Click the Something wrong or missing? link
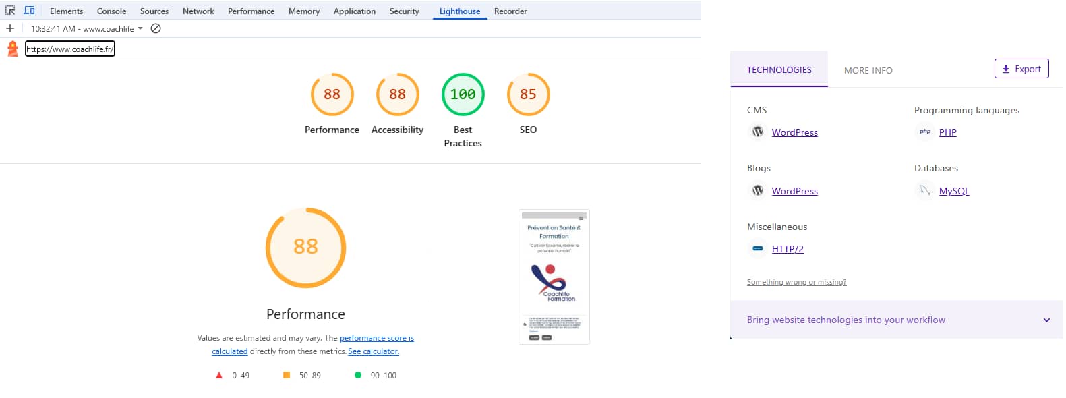Image resolution: width=1066 pixels, height=398 pixels. pos(796,282)
